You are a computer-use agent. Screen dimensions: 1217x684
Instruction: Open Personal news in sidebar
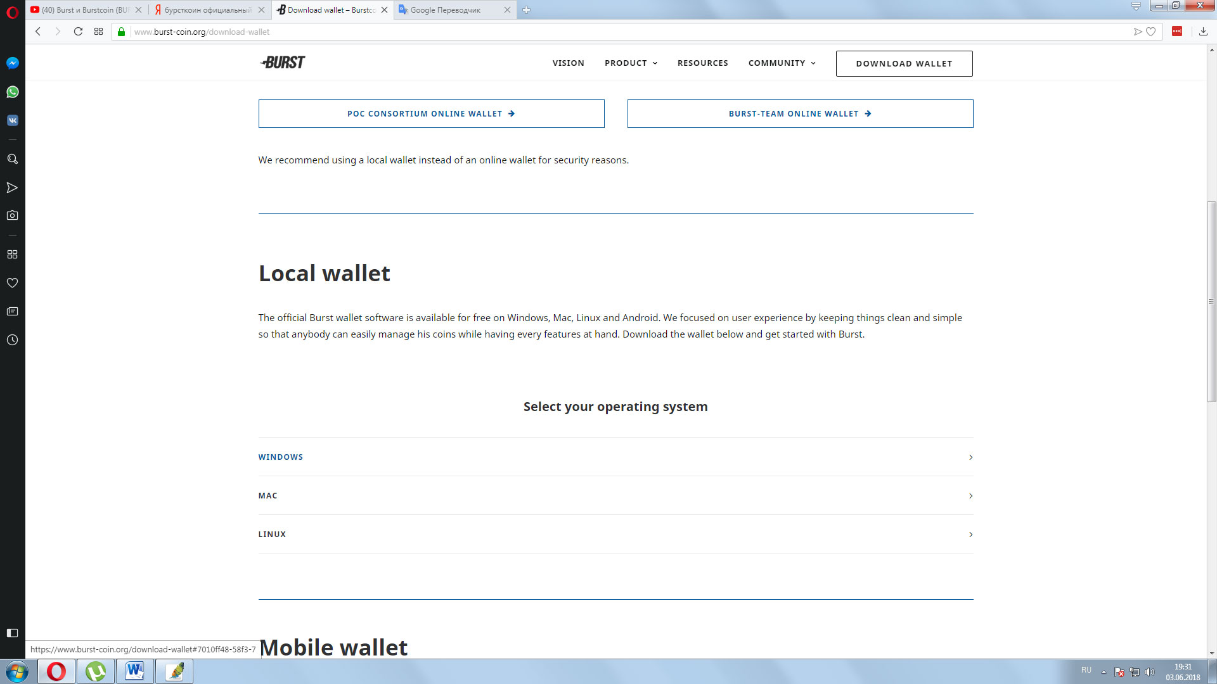(12, 311)
